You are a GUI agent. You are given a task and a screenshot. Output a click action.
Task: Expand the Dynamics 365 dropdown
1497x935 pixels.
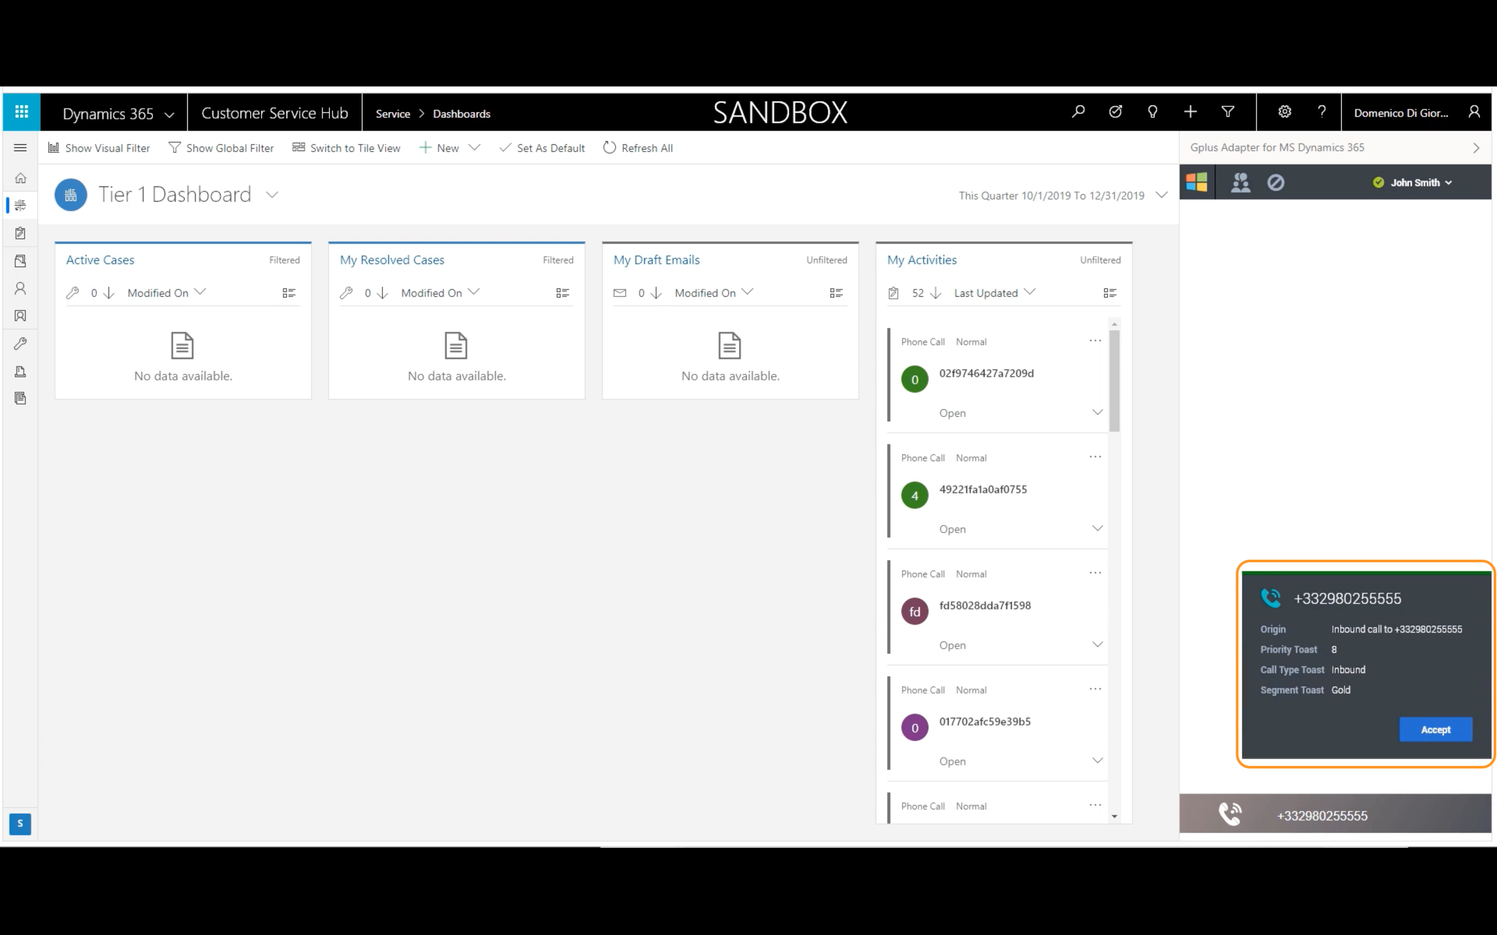[169, 114]
